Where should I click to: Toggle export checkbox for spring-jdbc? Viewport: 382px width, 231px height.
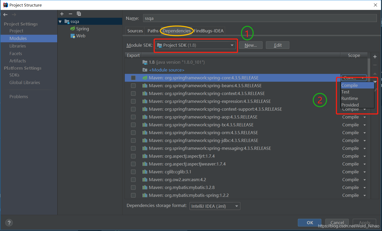click(x=133, y=140)
